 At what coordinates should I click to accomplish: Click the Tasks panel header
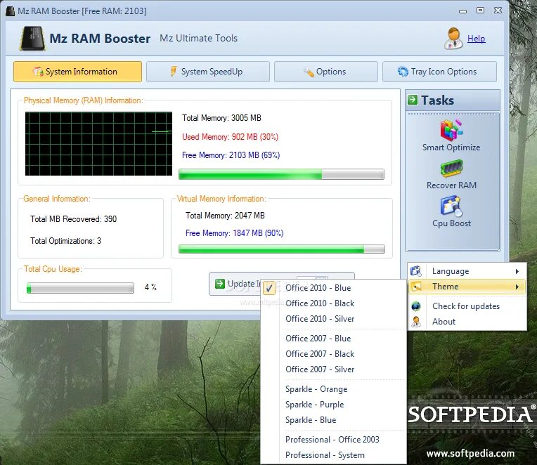point(453,100)
